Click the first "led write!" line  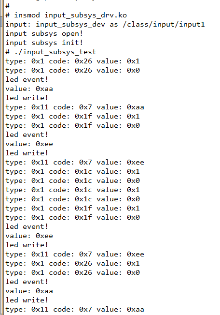pyautogui.click(x=27, y=98)
